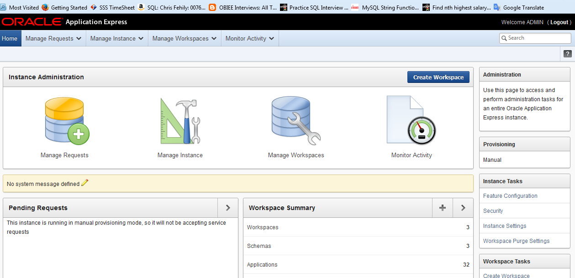Edit system message with pencil icon

pos(84,183)
